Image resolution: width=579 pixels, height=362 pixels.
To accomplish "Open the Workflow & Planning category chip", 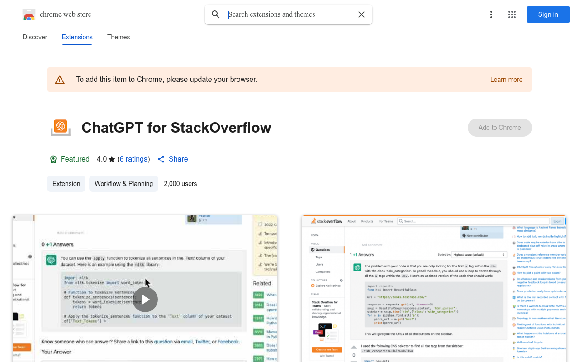I will coord(123,184).
